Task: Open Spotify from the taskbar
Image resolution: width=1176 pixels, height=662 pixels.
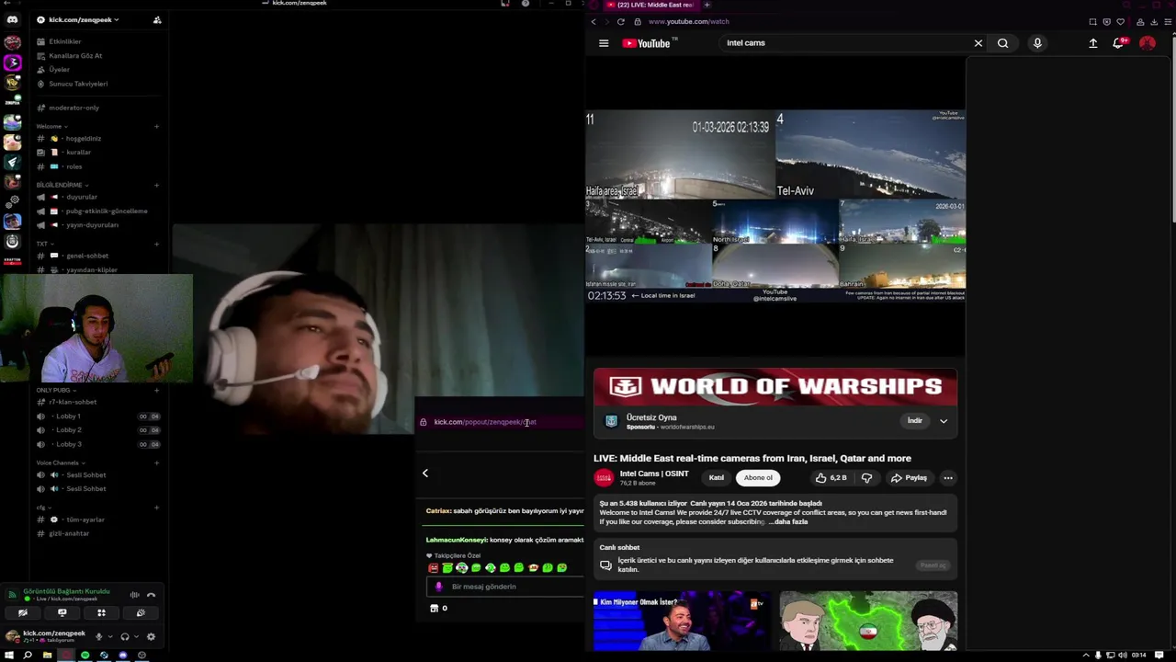Action: tap(85, 655)
